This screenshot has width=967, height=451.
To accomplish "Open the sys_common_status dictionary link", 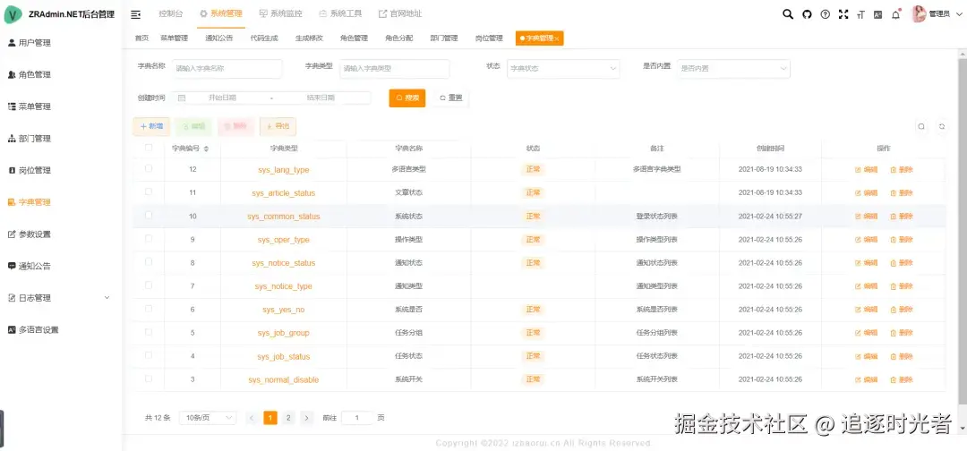I will pyautogui.click(x=284, y=217).
